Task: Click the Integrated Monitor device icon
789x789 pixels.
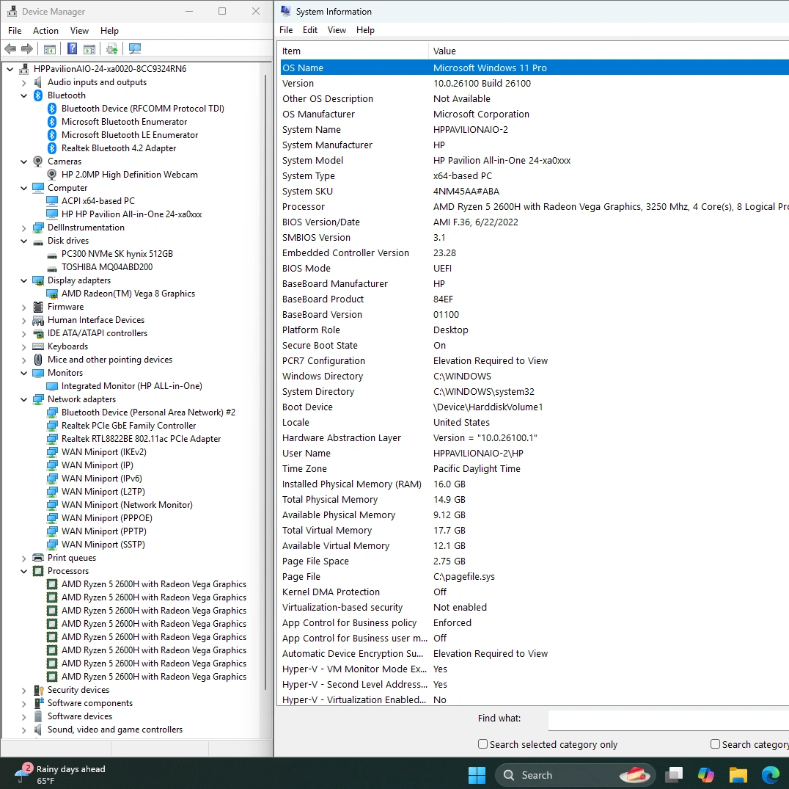Action: 52,386
